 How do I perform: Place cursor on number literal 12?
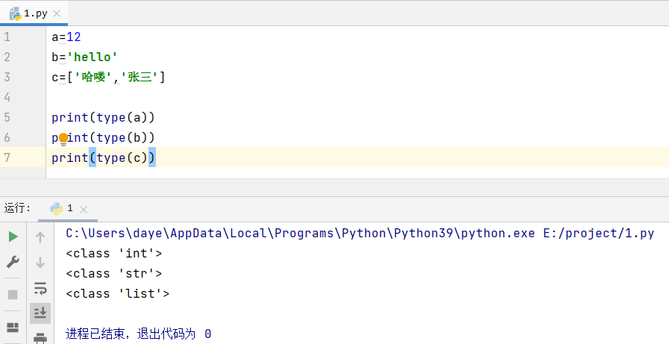click(x=74, y=37)
